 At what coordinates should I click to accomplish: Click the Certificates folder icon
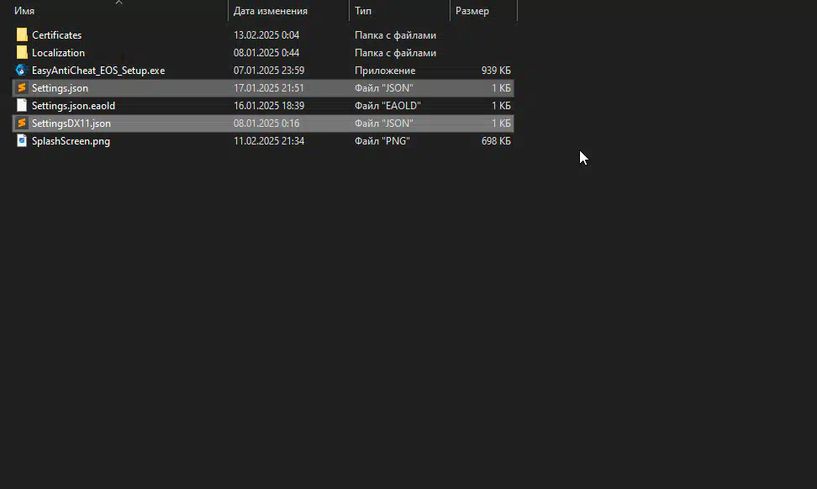coord(21,35)
